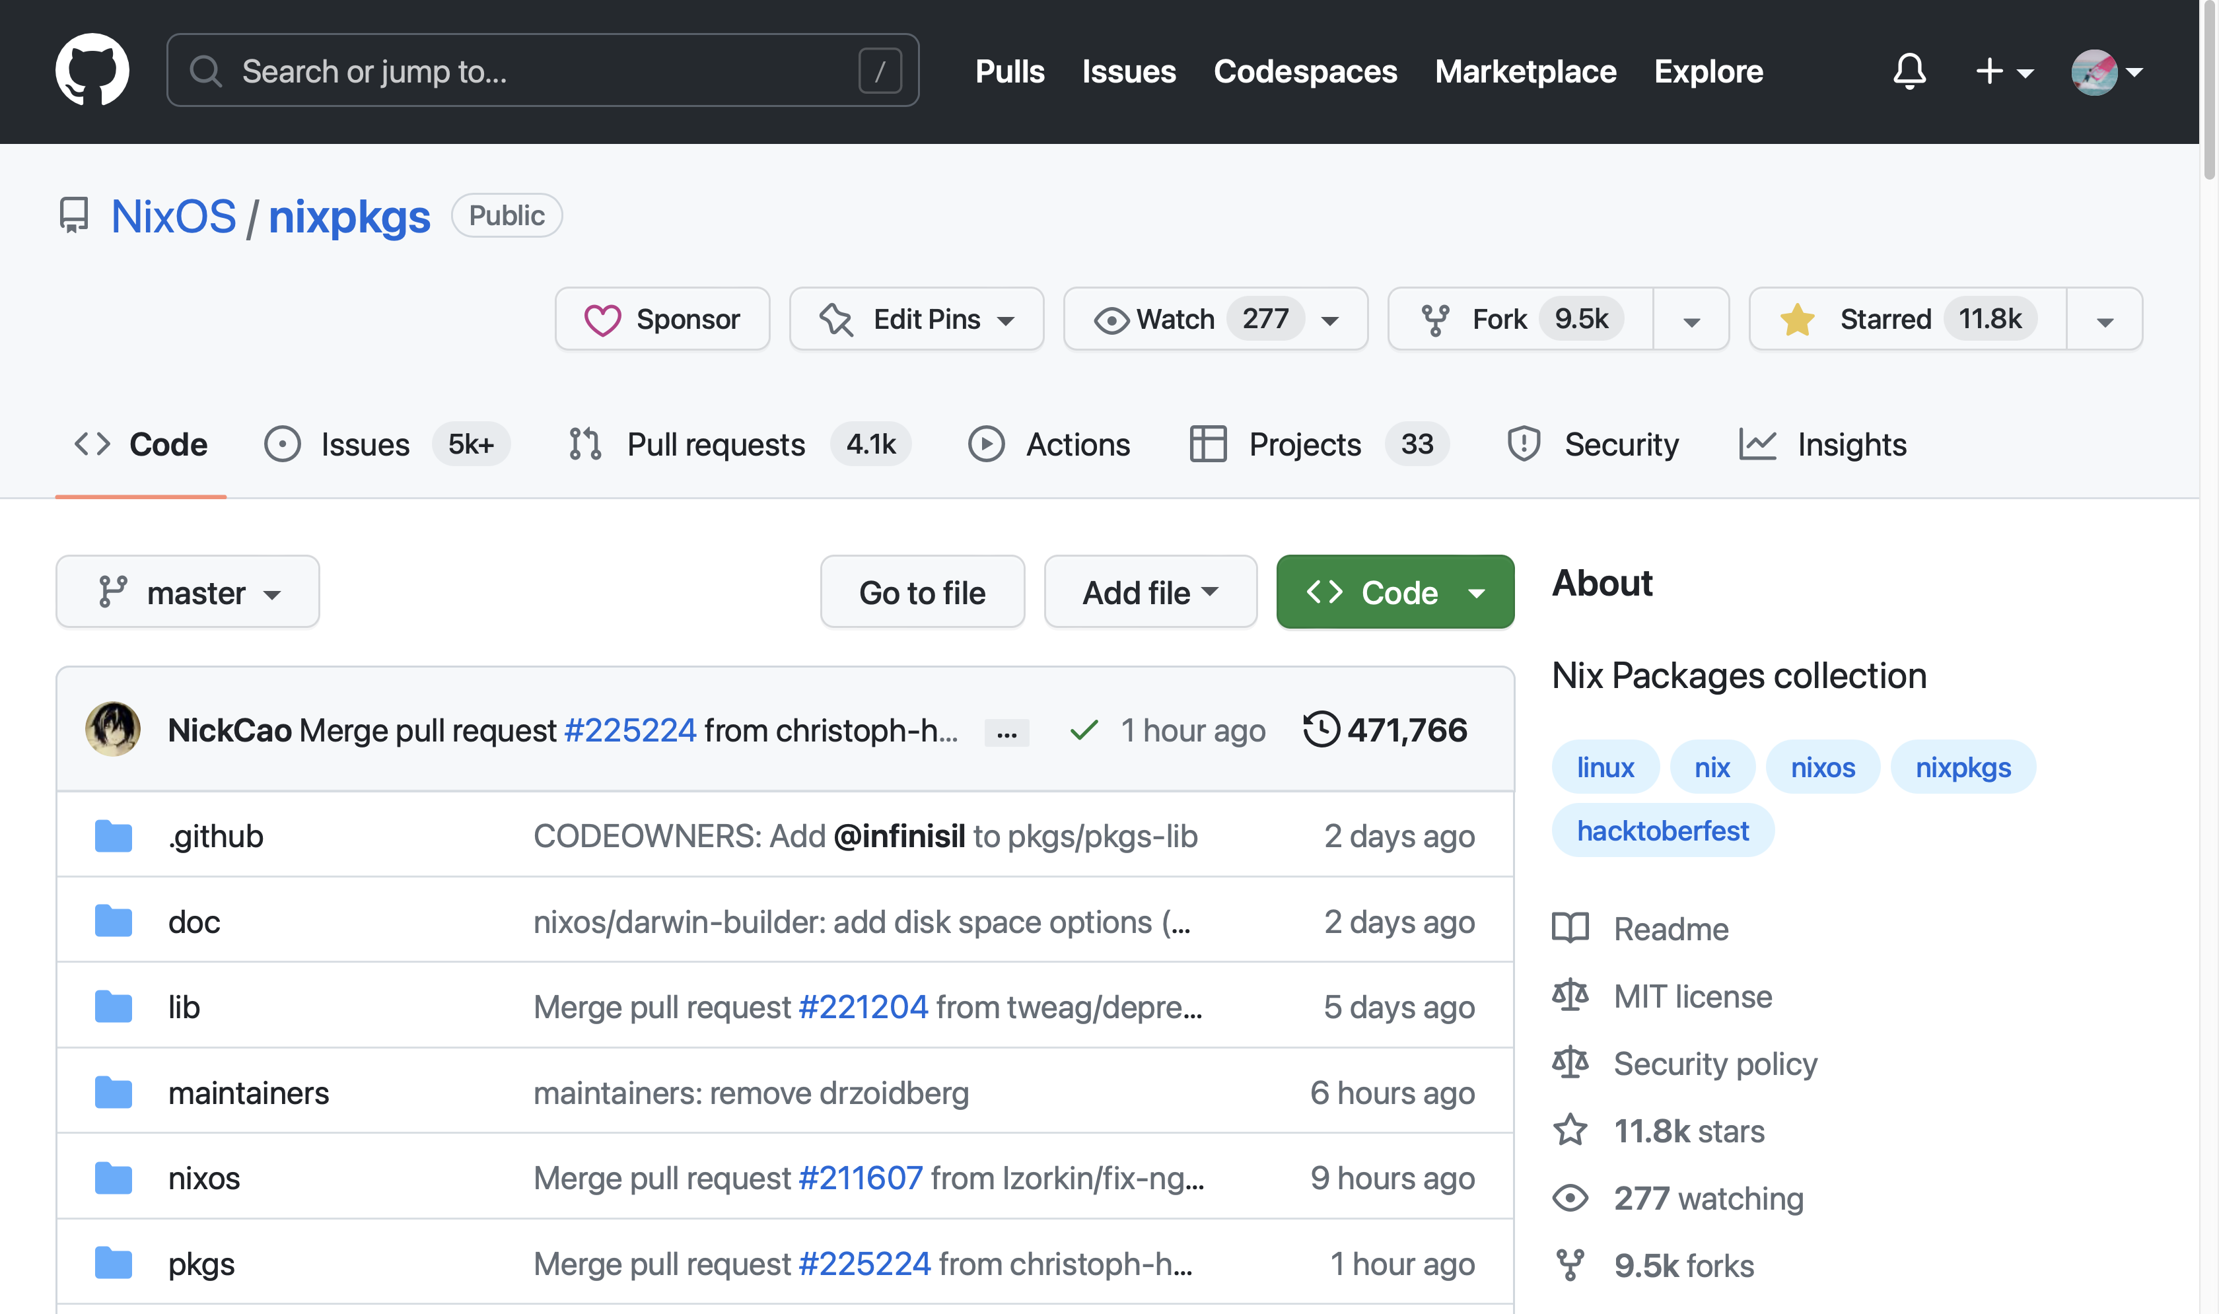Screen dimensions: 2219x1314
Task: Open pull request #225224 in latest commit
Action: [631, 730]
